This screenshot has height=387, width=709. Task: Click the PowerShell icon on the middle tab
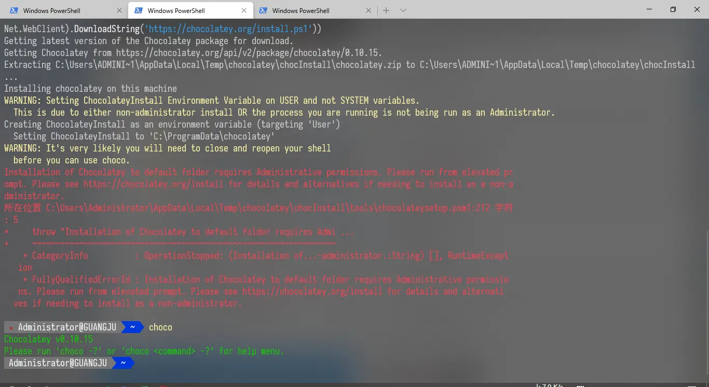[x=139, y=10]
